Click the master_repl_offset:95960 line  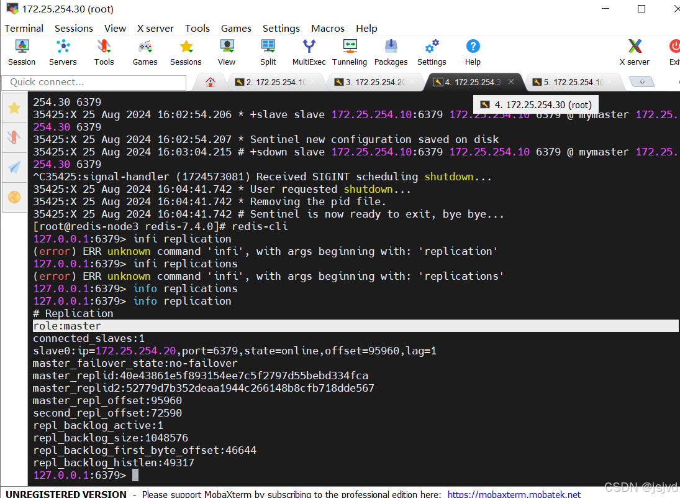[x=107, y=400]
